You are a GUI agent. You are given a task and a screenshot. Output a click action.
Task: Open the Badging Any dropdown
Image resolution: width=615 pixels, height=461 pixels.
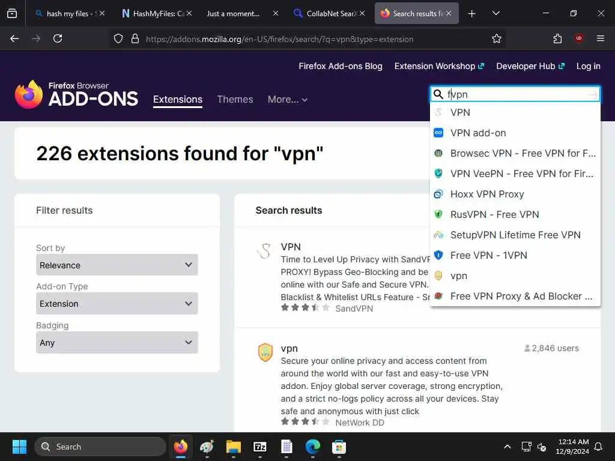[x=117, y=342]
